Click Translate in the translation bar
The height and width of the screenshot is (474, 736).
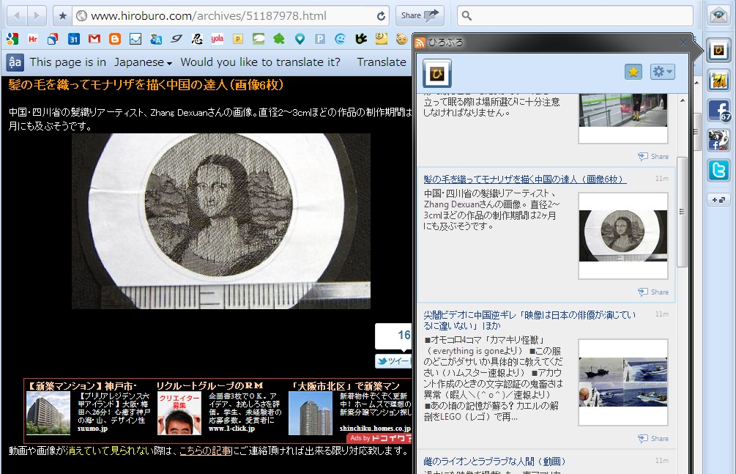pos(381,62)
